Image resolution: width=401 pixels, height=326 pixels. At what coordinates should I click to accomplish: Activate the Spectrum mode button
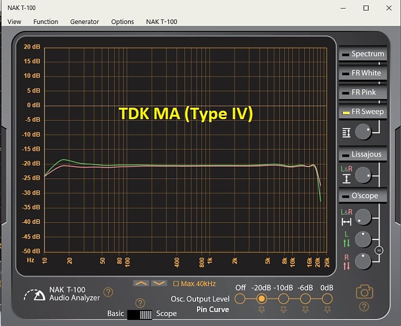click(x=362, y=54)
